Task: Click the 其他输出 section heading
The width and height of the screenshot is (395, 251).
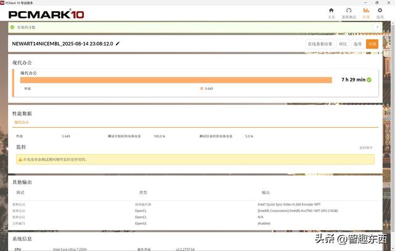Action: (22, 182)
